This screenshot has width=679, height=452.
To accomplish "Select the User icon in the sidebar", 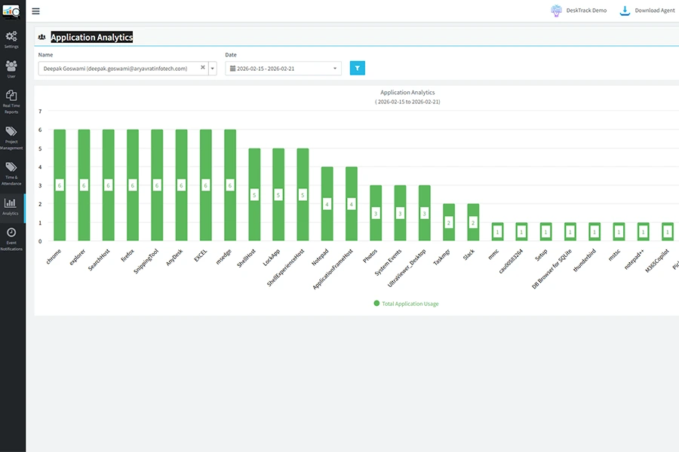I will click(x=11, y=69).
